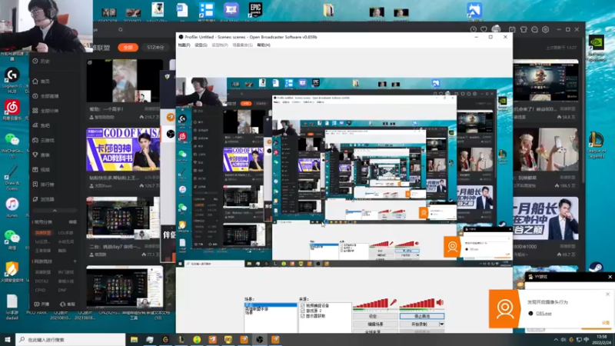Click the OBS icon on the taskbar
Image resolution: width=615 pixels, height=346 pixels.
pos(260,340)
